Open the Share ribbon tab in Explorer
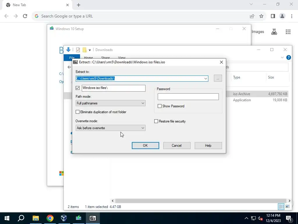Viewport: 298px width, 224px height. point(105,57)
